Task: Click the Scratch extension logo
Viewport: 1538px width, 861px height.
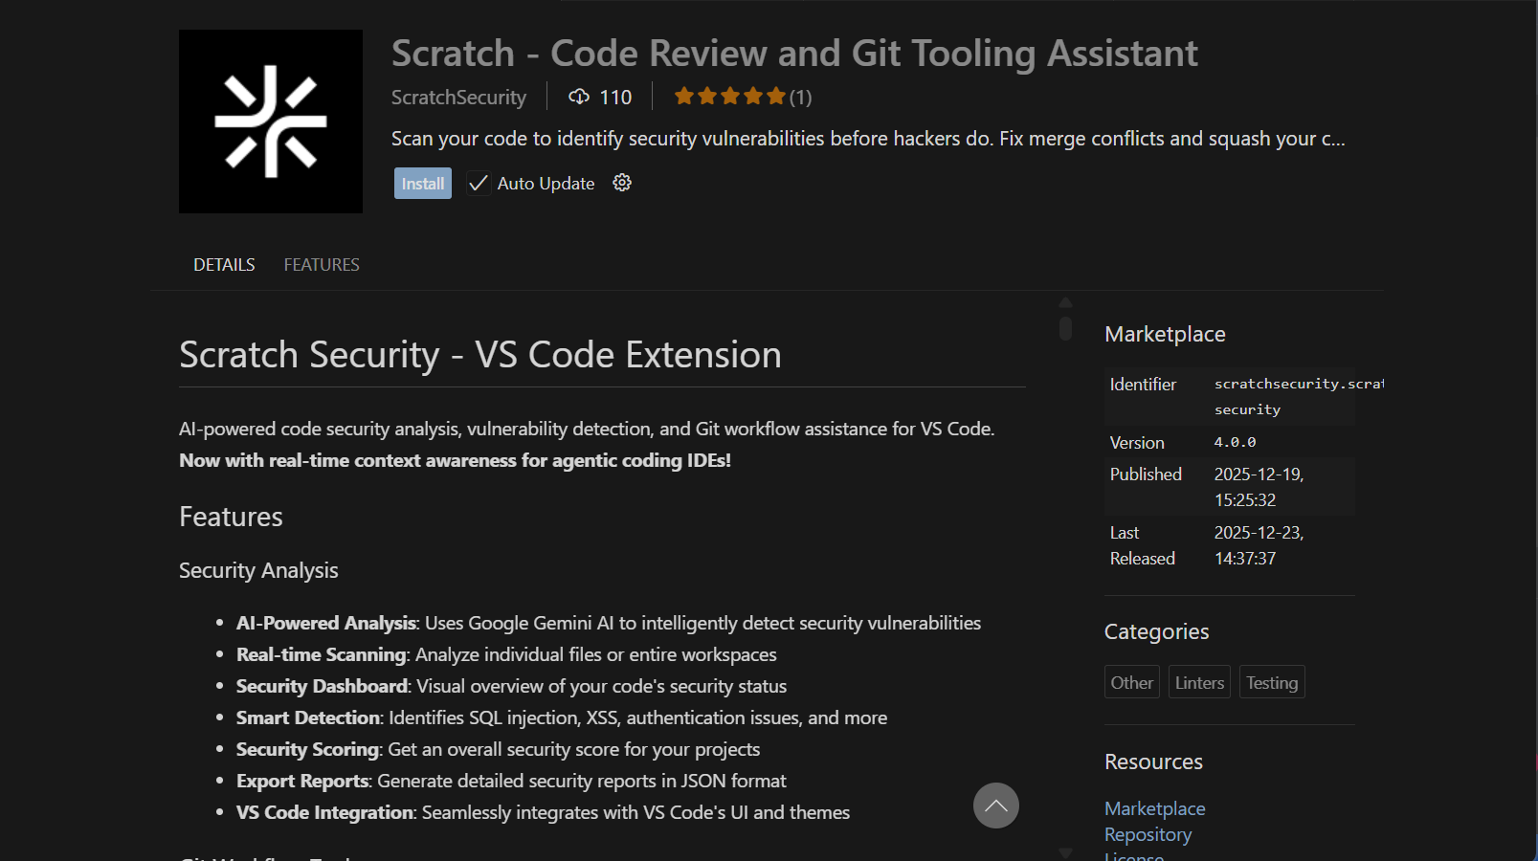Action: click(270, 121)
